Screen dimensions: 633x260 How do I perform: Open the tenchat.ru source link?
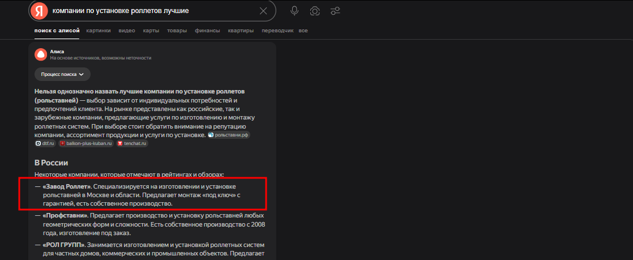(x=132, y=143)
